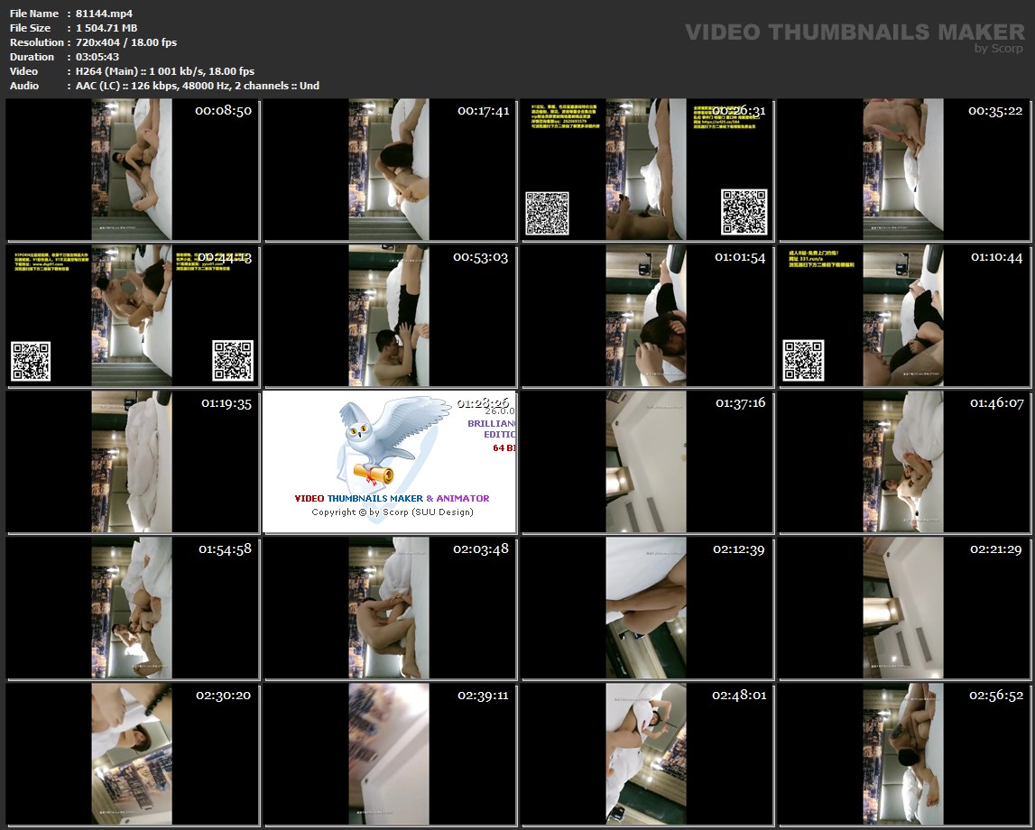Select the thumbnail stamped 02:56:52
Screen dimensions: 1035x830
903,754
